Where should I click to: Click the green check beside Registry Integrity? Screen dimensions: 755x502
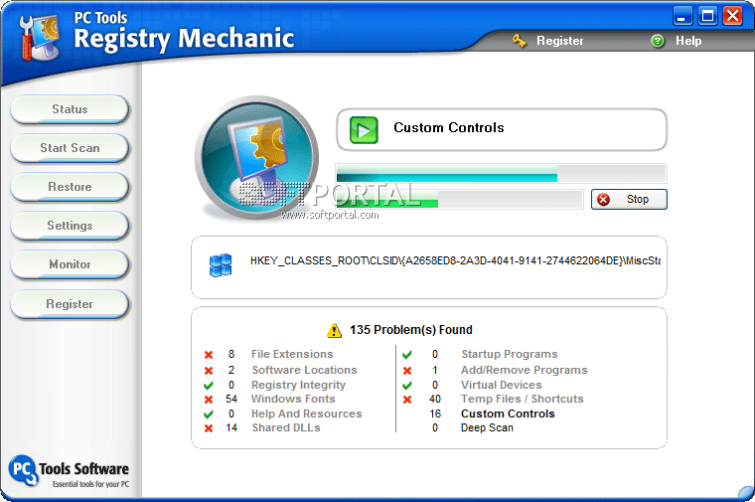pyautogui.click(x=209, y=386)
